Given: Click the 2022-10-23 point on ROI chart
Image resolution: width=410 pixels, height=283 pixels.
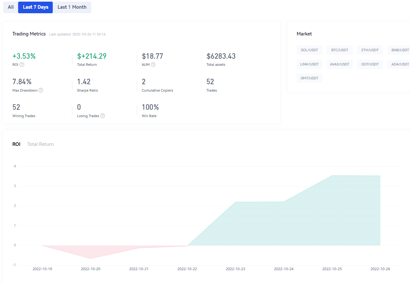Looking at the screenshot, I should (x=236, y=202).
